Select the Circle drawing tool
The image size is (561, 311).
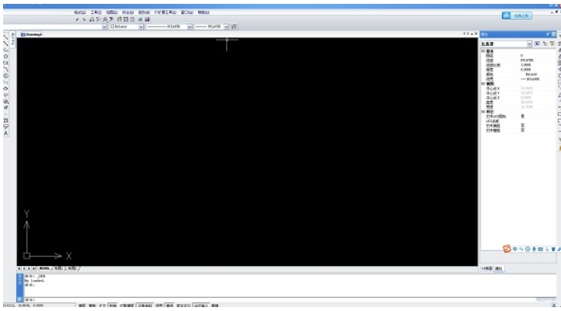pos(5,75)
